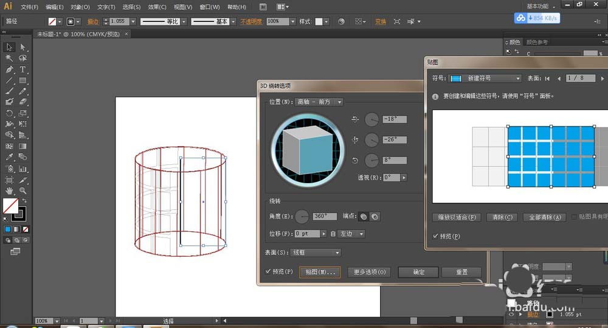Open the stroke weight dropdown
Image resolution: width=608 pixels, height=328 pixels.
click(133, 22)
